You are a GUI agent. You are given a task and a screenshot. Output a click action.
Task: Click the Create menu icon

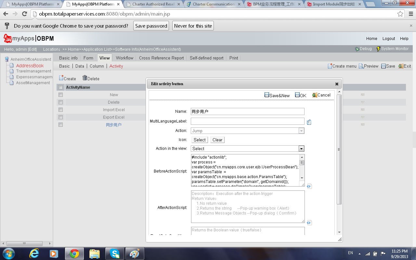pos(330,66)
